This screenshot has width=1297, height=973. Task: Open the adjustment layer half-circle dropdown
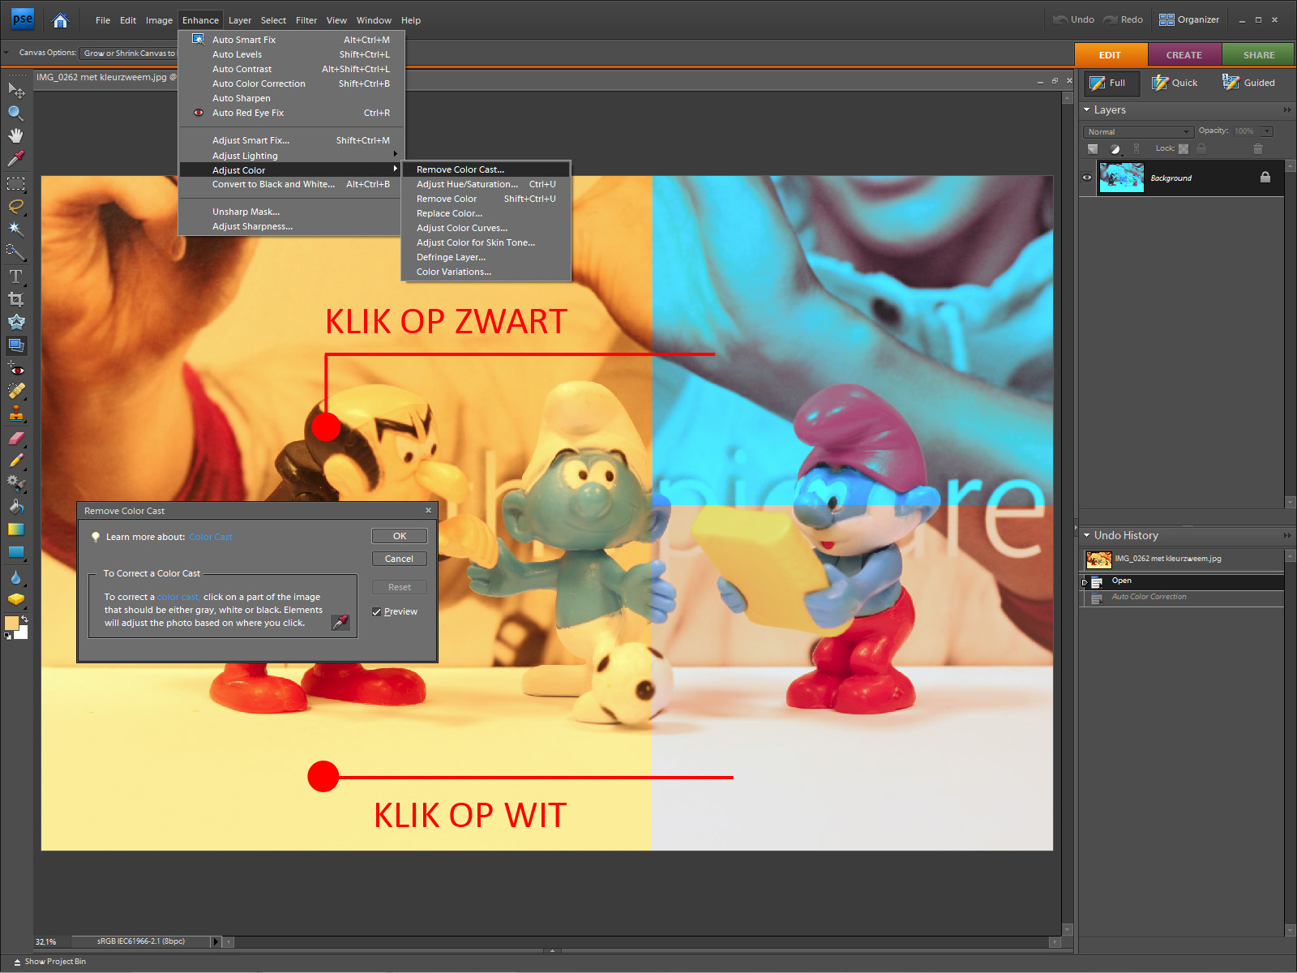[x=1115, y=148]
